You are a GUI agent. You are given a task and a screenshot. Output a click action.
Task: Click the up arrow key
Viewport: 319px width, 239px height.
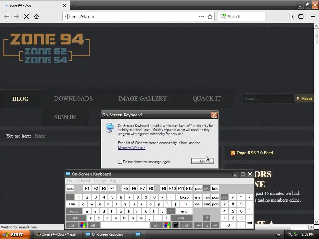(x=207, y=218)
